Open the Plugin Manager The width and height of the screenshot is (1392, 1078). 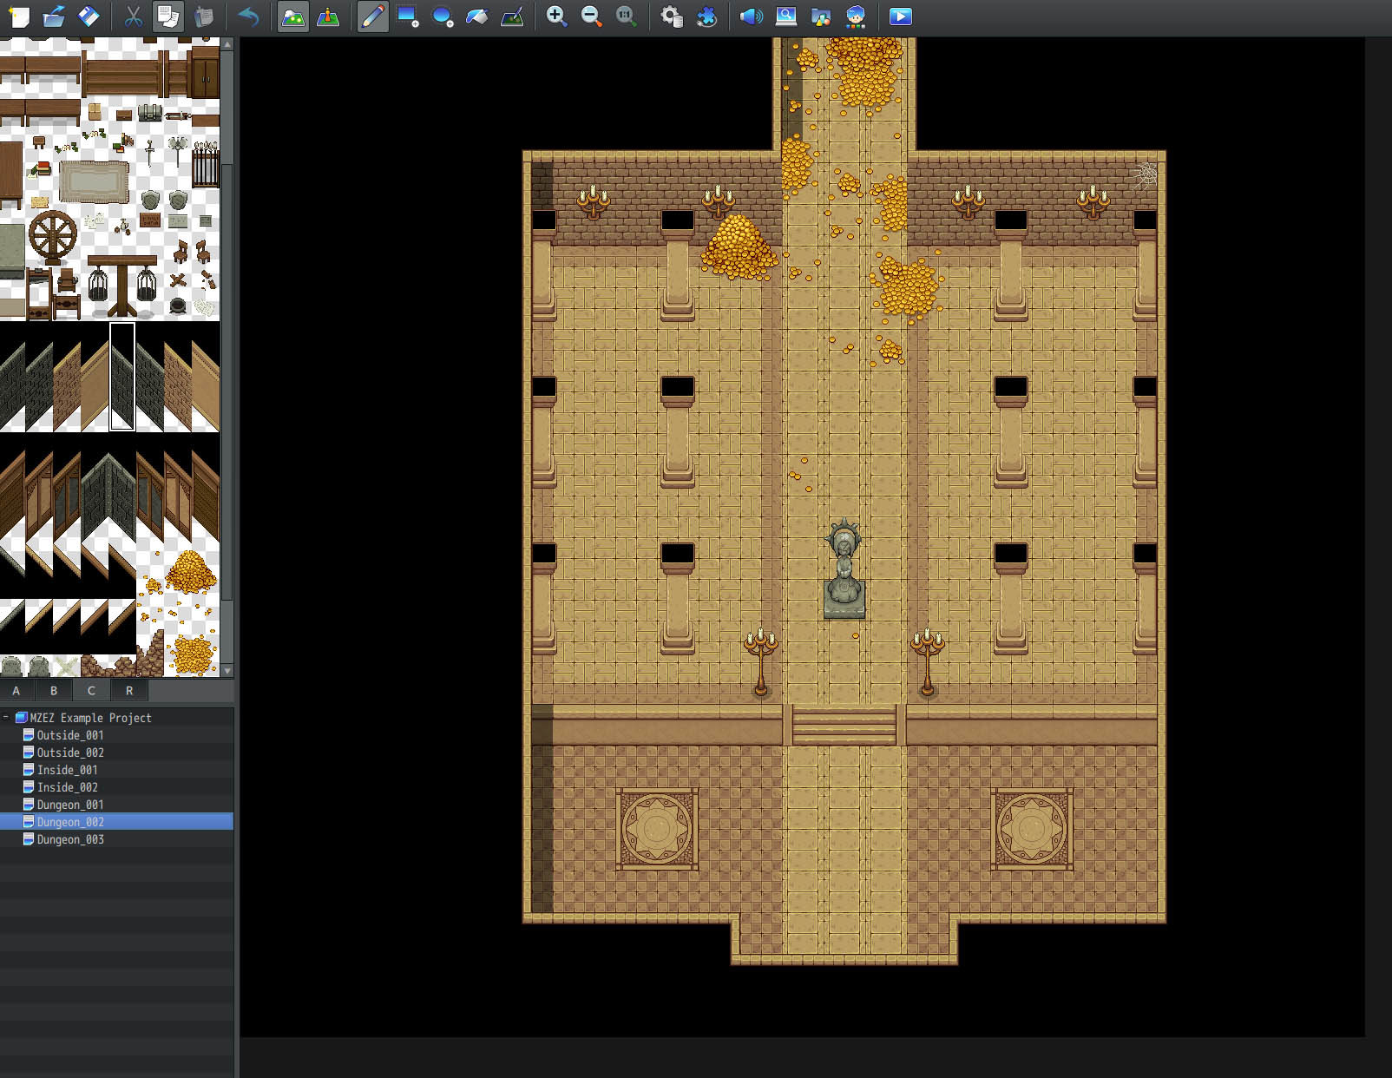pyautogui.click(x=707, y=16)
